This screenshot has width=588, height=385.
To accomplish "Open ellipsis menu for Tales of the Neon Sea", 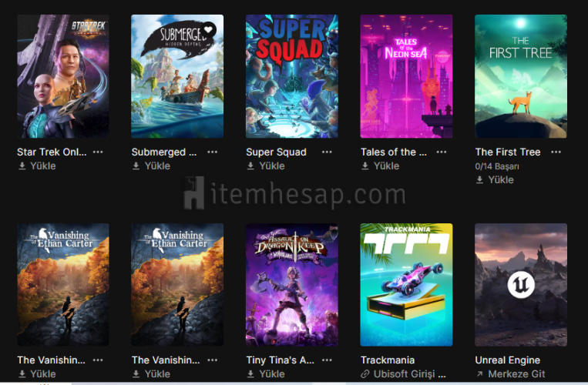I will [x=442, y=152].
